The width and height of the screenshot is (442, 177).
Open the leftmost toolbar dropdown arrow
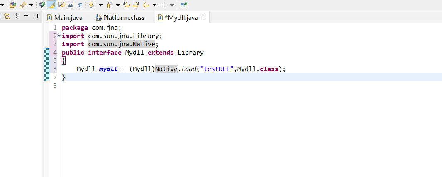tap(2, 5)
